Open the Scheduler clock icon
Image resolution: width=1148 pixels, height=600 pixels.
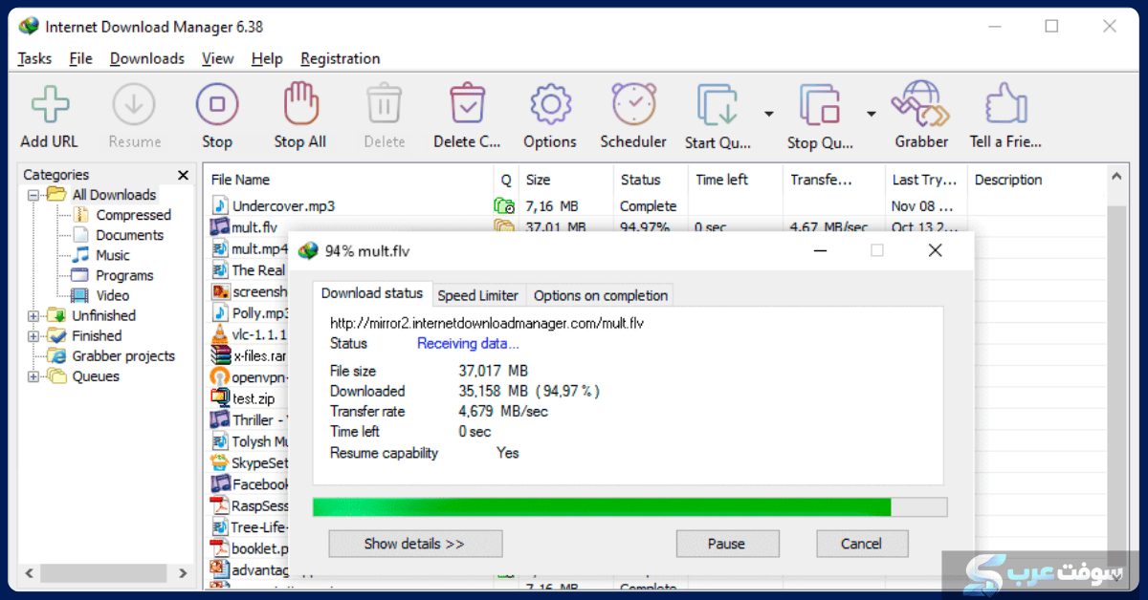(633, 104)
